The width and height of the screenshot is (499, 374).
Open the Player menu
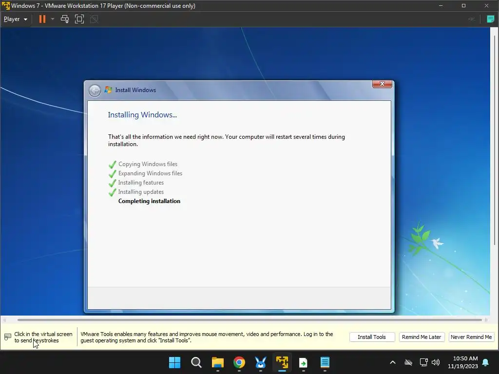pyautogui.click(x=15, y=19)
